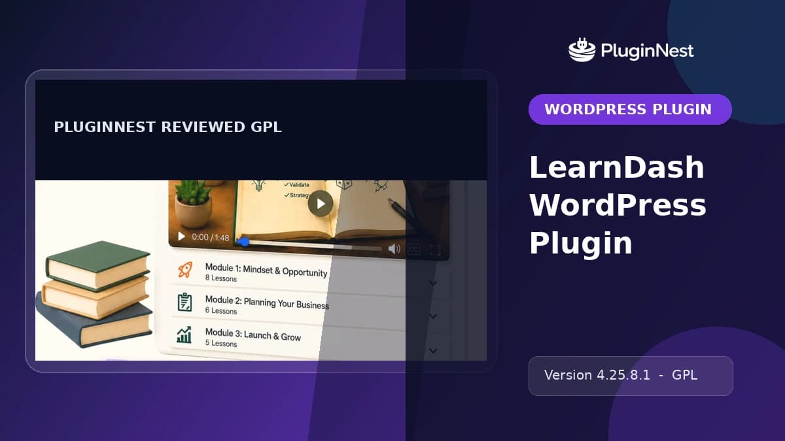The image size is (785, 441).
Task: Click the PluginNest brand name
Action: pyautogui.click(x=646, y=51)
